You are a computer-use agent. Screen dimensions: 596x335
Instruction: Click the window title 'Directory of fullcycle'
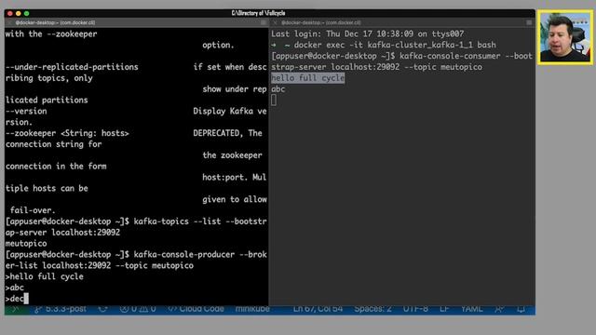pos(259,13)
